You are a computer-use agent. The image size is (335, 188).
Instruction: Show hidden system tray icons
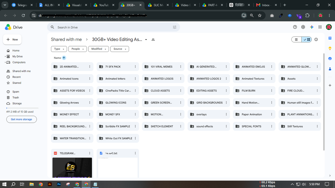(x=292, y=184)
